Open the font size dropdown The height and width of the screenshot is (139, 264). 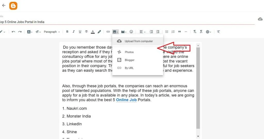tap(38, 32)
